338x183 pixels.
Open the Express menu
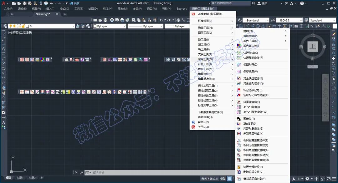[182, 9]
